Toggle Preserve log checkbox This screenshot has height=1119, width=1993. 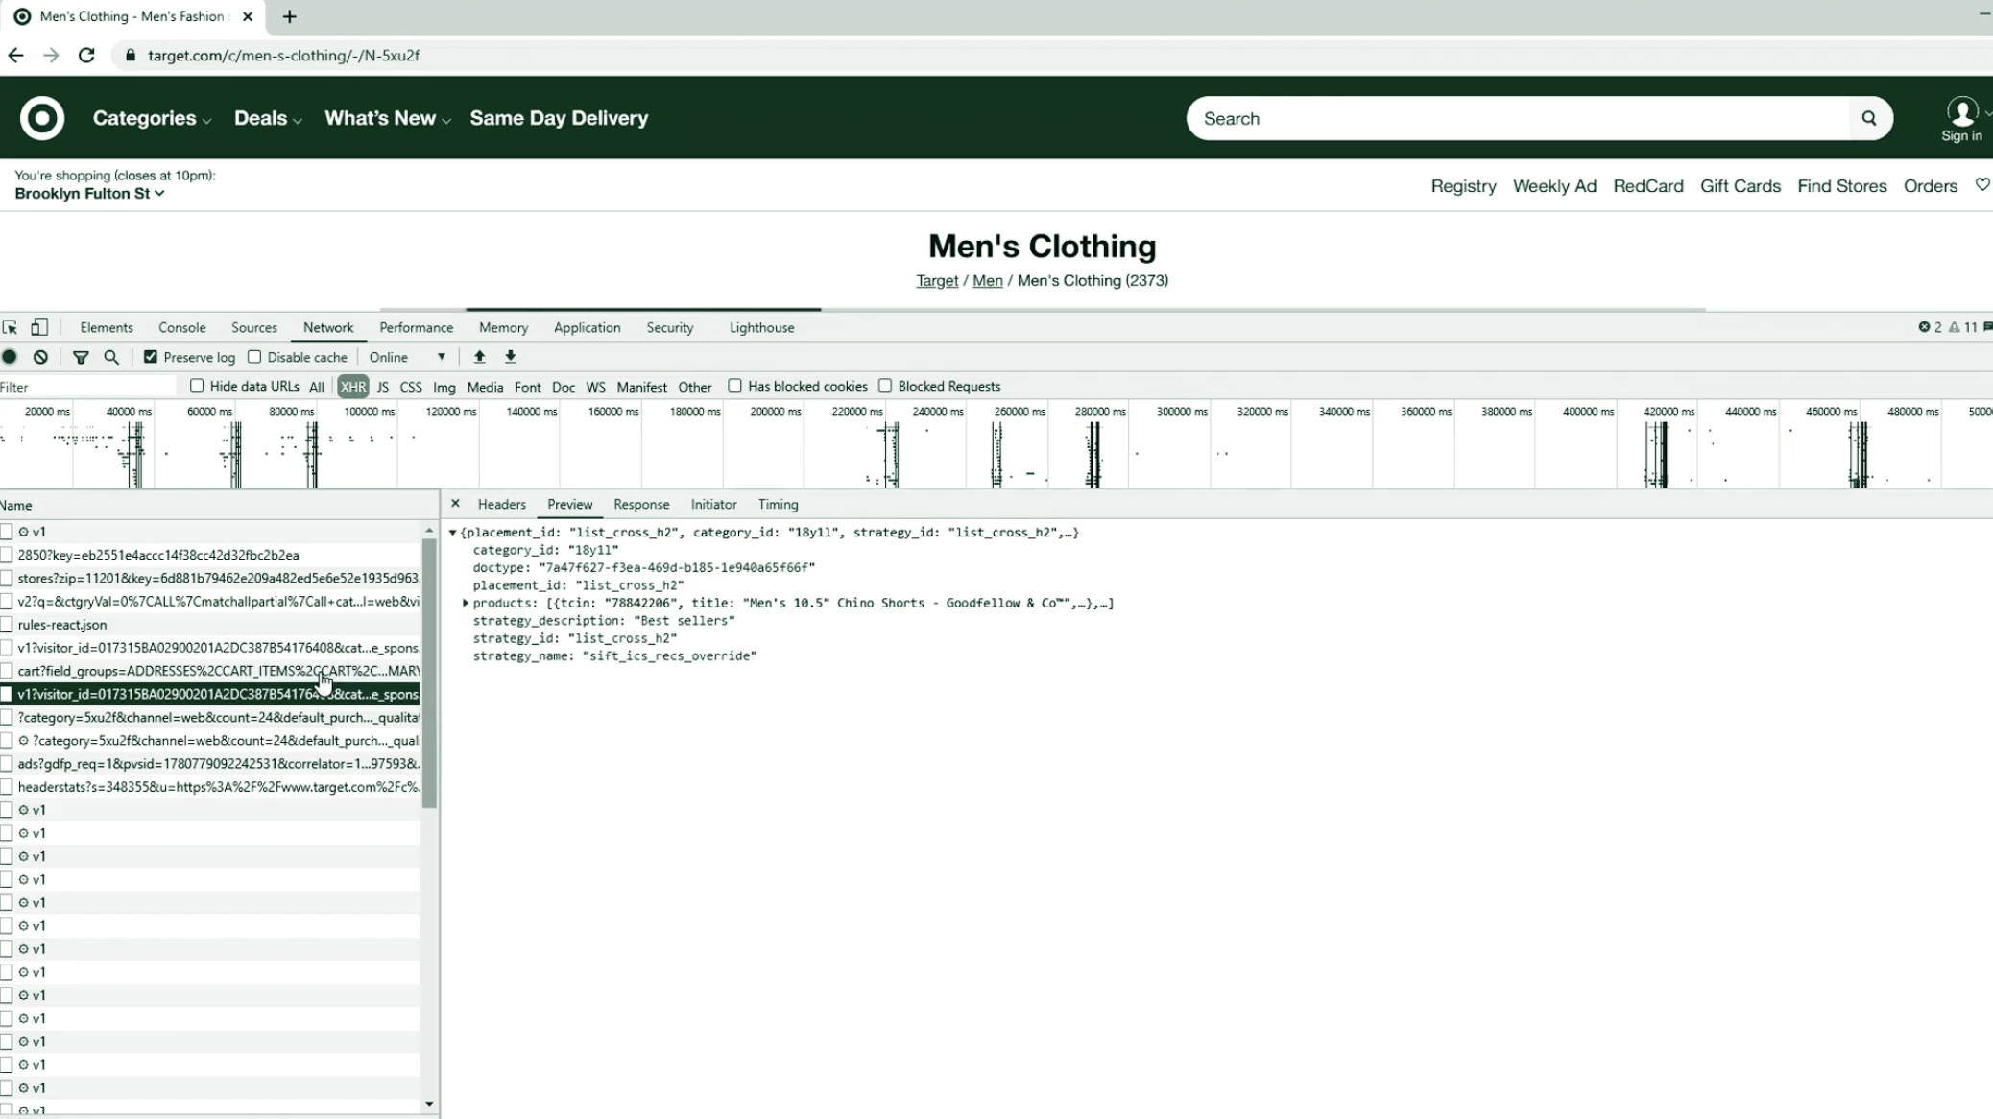(x=151, y=357)
